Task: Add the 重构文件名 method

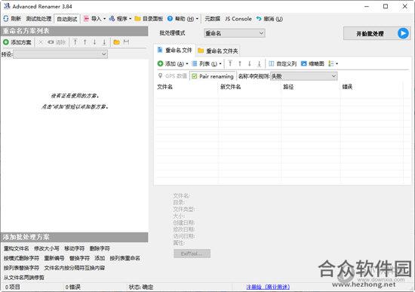Action: click(x=17, y=248)
